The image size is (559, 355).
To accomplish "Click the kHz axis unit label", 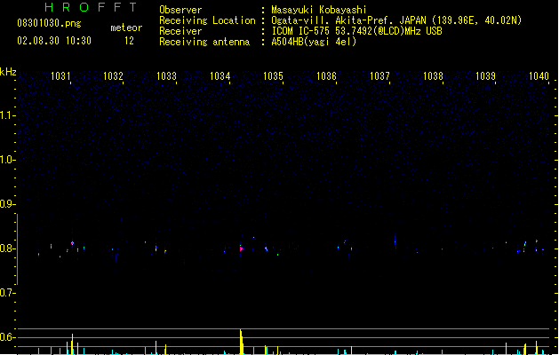I will [x=8, y=72].
